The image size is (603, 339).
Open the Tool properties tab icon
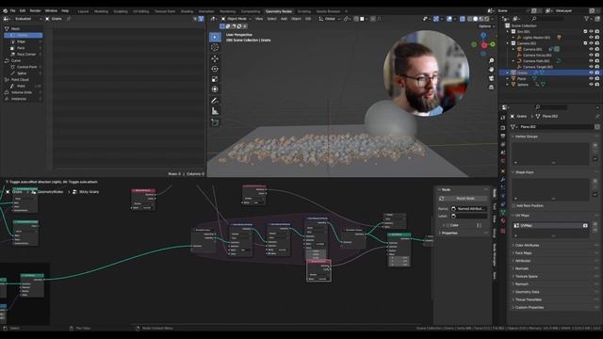point(503,118)
